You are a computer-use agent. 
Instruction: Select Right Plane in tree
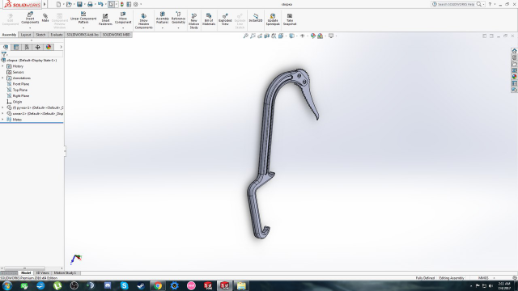tap(21, 96)
